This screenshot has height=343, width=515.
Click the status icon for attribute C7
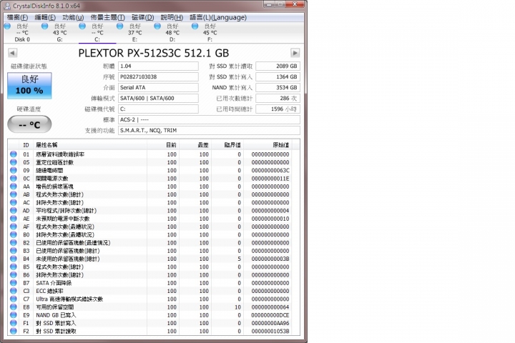pos(14,299)
